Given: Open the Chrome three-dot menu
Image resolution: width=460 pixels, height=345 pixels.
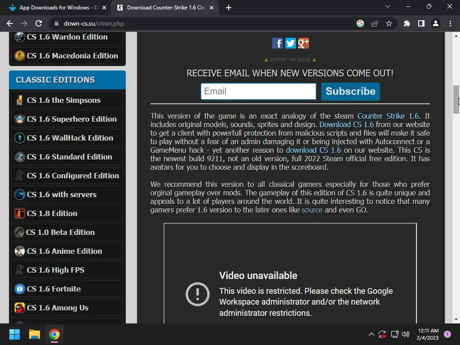Looking at the screenshot, I should 450,23.
